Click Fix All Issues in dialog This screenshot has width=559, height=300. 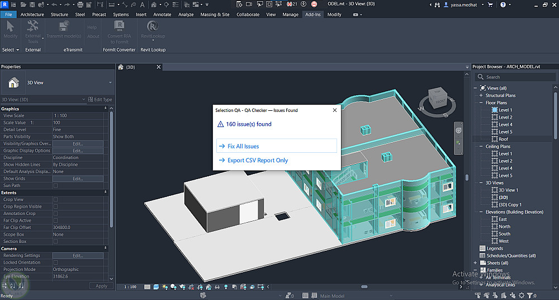tap(243, 146)
